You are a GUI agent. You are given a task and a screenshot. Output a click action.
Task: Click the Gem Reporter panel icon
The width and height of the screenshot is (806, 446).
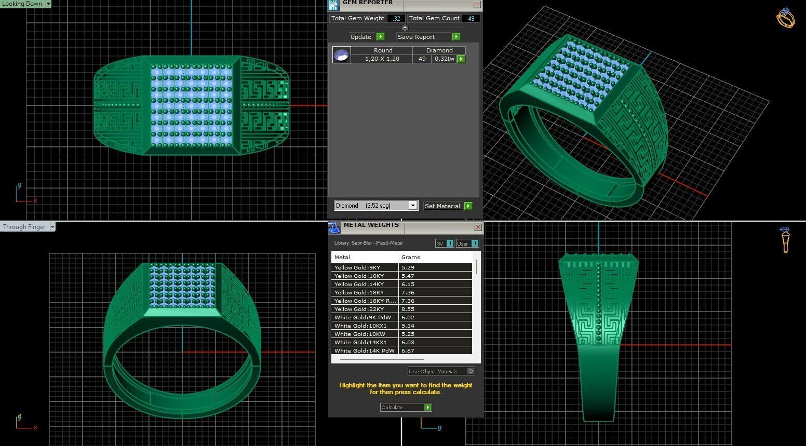(x=333, y=5)
